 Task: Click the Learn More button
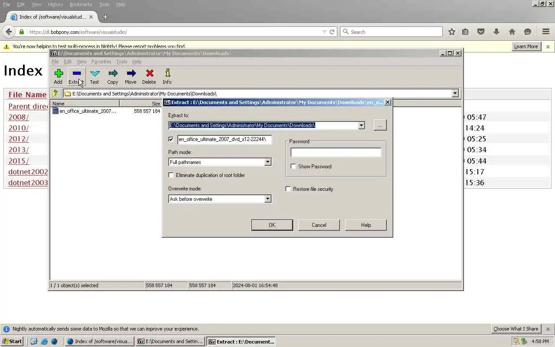point(526,46)
